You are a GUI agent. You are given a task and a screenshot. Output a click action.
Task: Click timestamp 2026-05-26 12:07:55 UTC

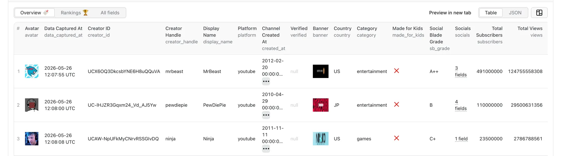tap(60, 71)
